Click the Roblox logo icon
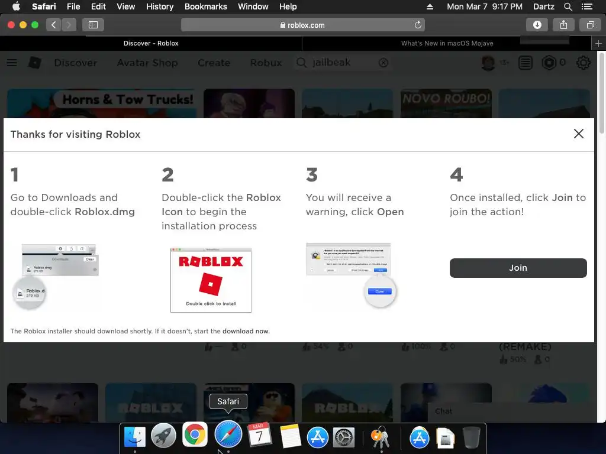 point(35,63)
